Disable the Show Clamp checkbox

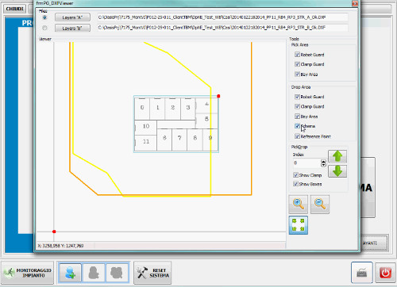[295, 175]
